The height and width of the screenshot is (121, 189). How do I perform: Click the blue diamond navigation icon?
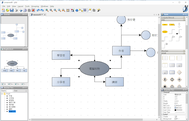(77, 10)
